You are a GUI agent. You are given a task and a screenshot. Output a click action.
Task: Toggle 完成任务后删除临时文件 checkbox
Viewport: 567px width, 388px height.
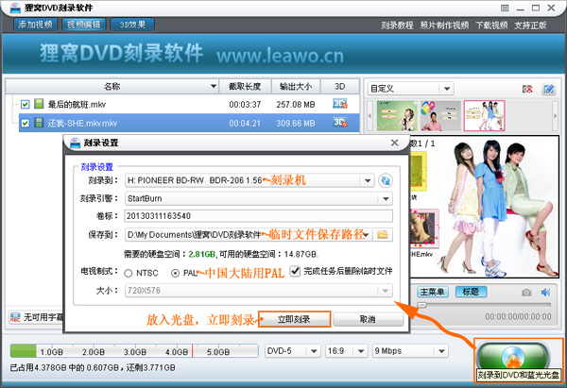(x=295, y=271)
